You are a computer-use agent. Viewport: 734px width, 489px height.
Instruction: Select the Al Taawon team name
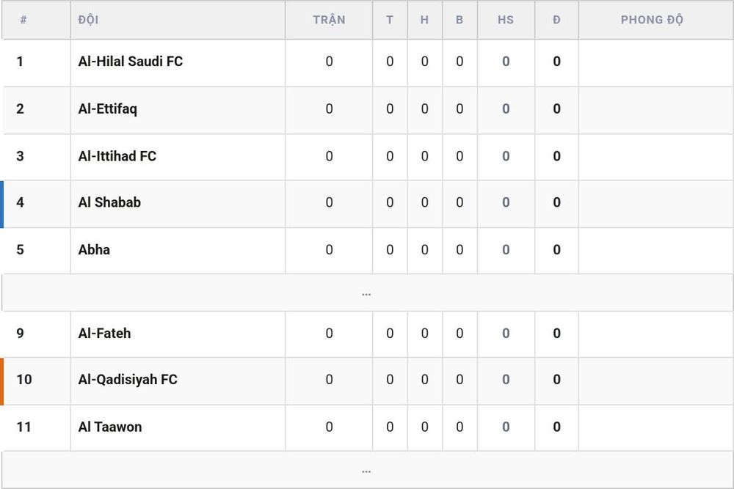(x=110, y=427)
